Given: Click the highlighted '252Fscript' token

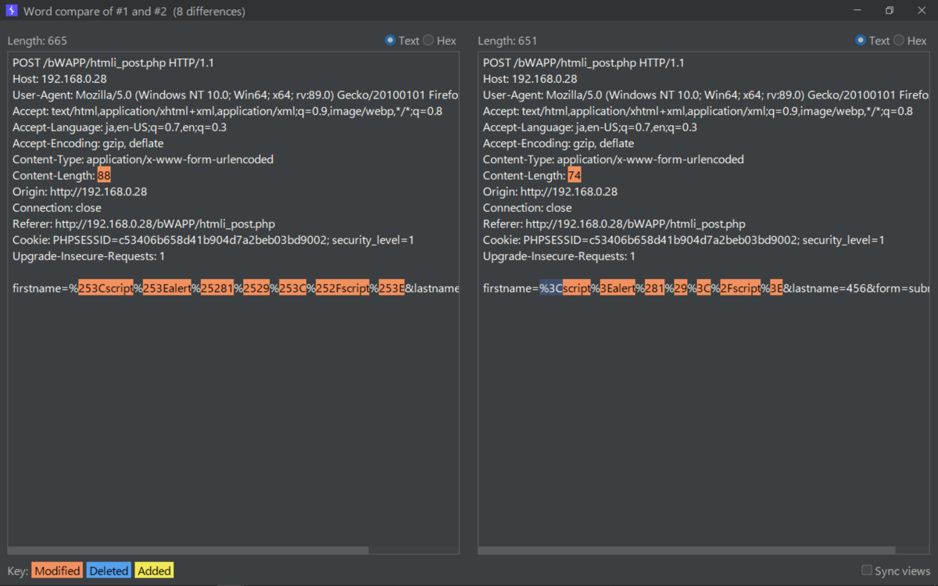Looking at the screenshot, I should click(x=342, y=288).
